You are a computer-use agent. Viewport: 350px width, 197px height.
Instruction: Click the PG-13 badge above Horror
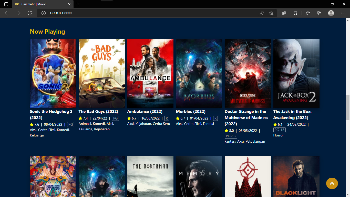(x=280, y=130)
